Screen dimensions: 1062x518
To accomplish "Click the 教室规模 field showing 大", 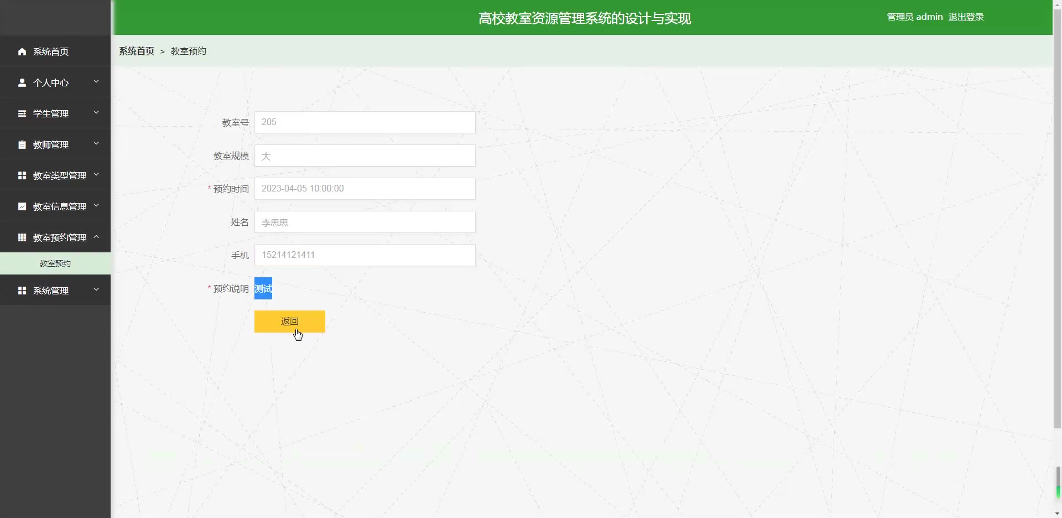I will pyautogui.click(x=365, y=156).
